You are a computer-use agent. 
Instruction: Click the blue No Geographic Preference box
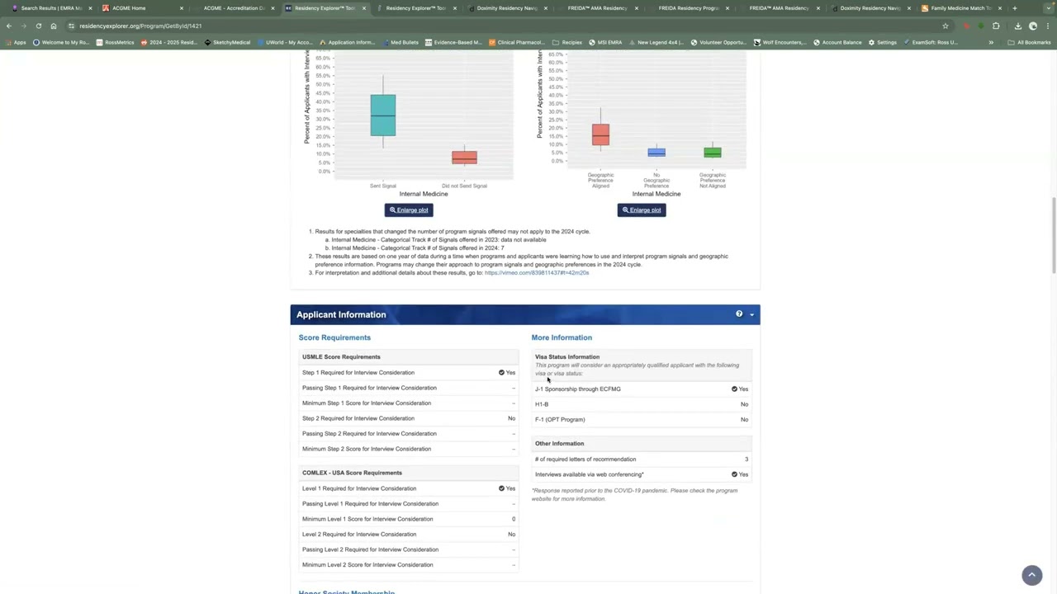point(656,152)
